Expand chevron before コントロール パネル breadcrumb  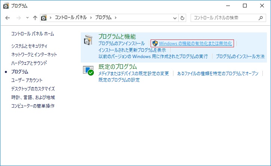tap(50, 18)
